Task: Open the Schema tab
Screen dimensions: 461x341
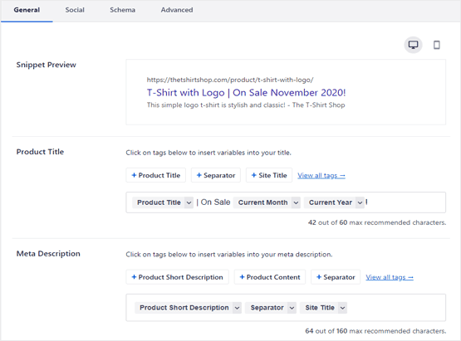Action: 123,10
